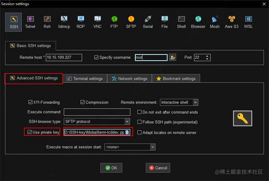Open the Network settings tab

(129, 79)
